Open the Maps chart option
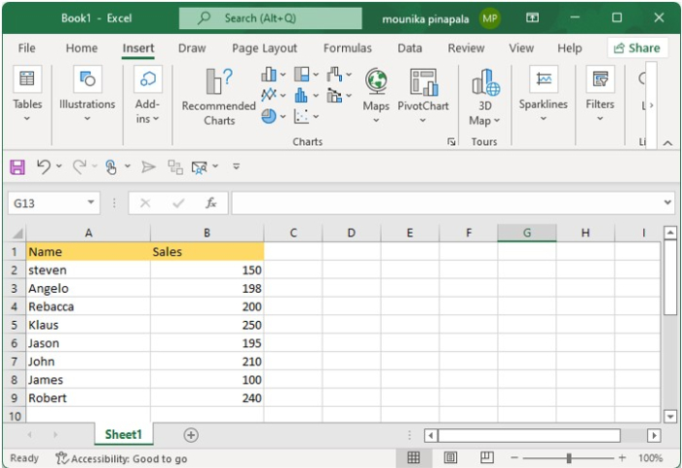Screen dimensions: 682x468 coord(376,83)
